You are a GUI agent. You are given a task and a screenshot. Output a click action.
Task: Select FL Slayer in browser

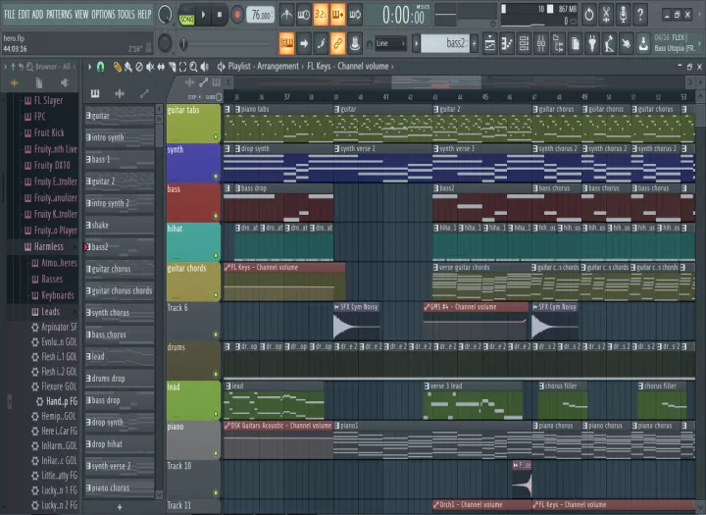(x=44, y=100)
